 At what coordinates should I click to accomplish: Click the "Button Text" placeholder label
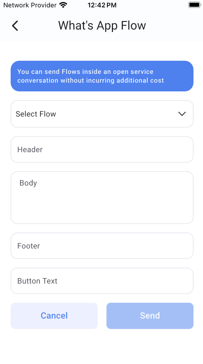(x=37, y=281)
